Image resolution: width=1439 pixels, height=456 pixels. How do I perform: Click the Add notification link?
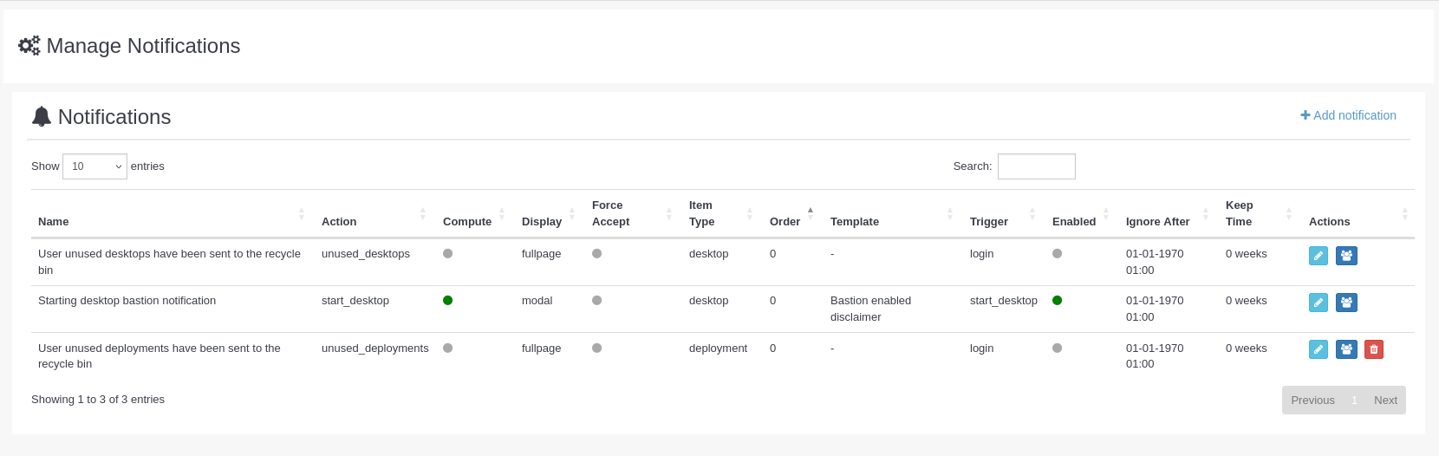[x=1348, y=115]
